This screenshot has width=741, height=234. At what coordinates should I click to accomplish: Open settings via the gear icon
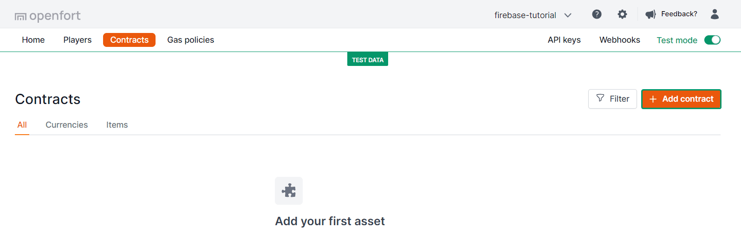(x=622, y=14)
